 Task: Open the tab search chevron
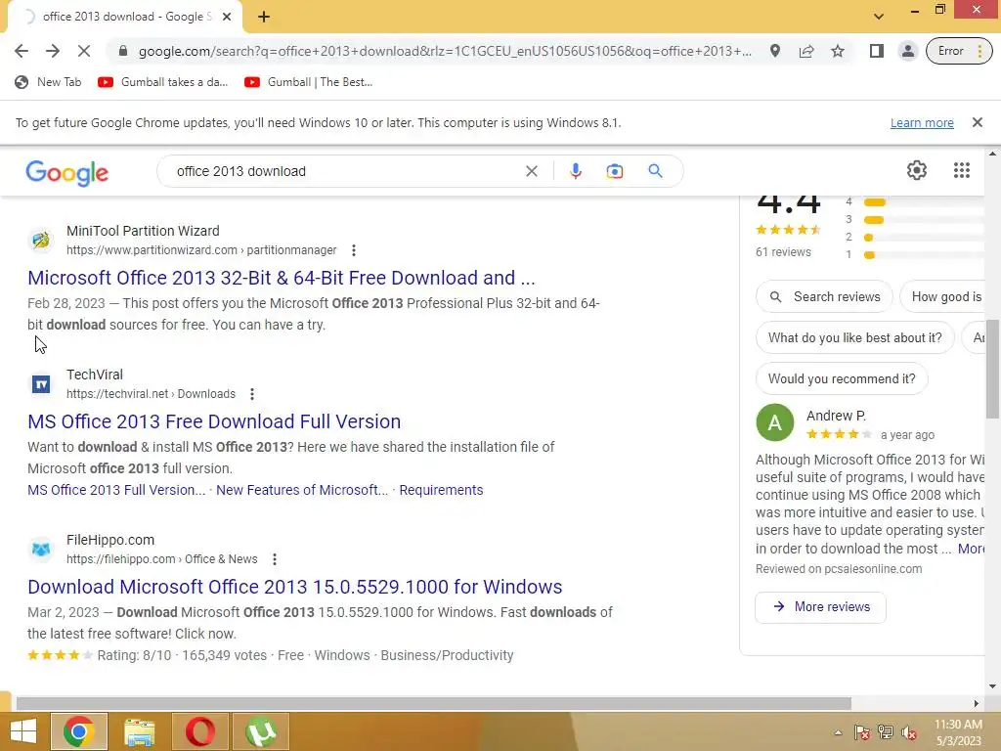click(879, 16)
